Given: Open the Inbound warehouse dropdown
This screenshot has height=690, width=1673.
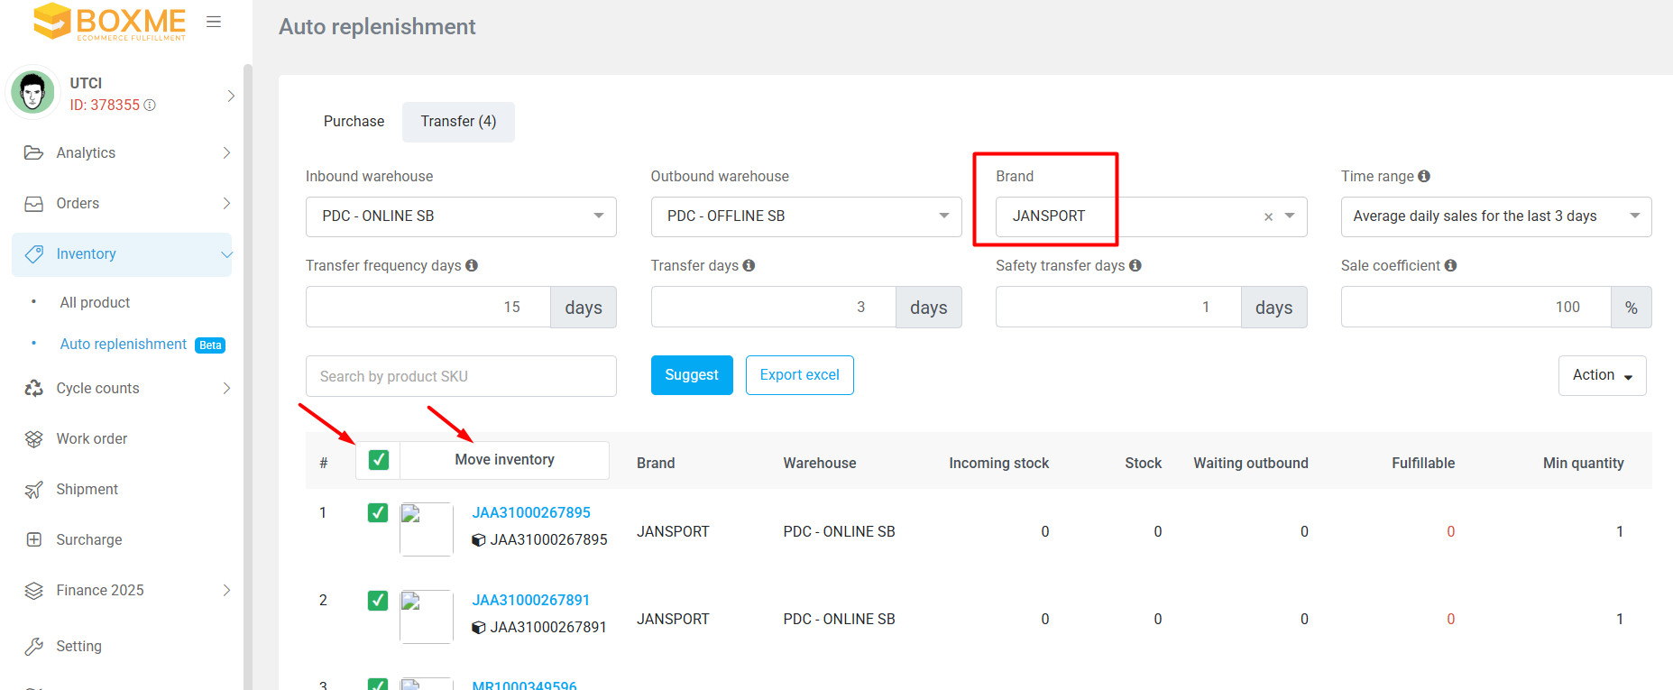Looking at the screenshot, I should 460,216.
